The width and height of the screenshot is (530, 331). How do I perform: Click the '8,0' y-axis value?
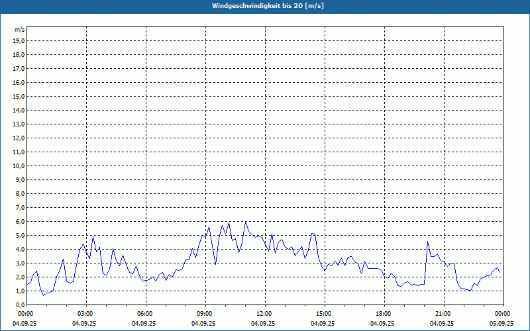tap(21, 193)
